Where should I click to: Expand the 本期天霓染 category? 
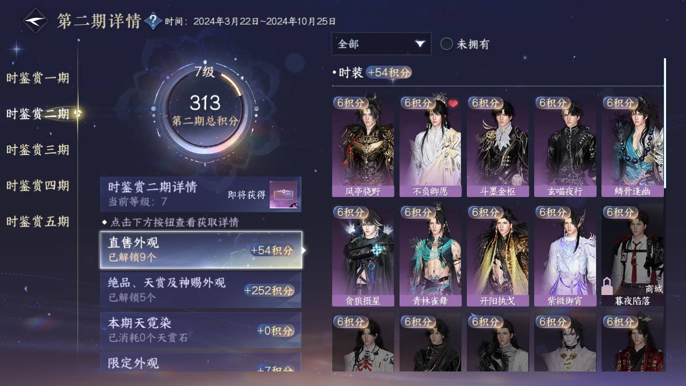(x=201, y=330)
